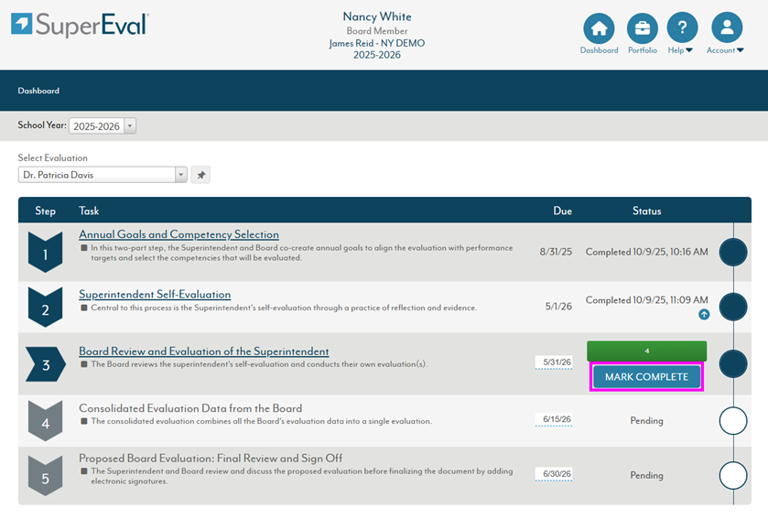Click the Step 4 empty timeline circle
This screenshot has height=519, width=768.
733,420
